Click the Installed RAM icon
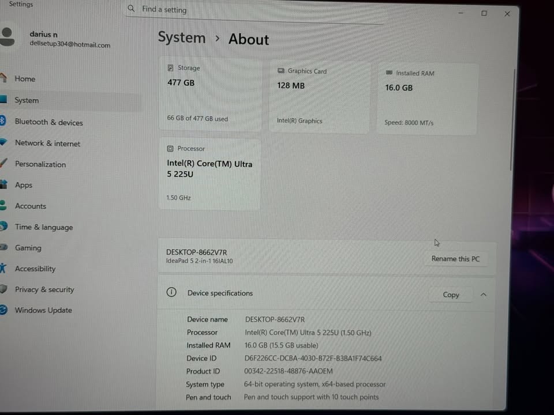 tap(389, 73)
